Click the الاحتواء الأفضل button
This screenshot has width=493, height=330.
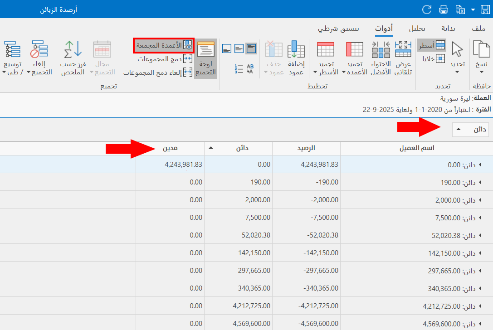pos(381,54)
